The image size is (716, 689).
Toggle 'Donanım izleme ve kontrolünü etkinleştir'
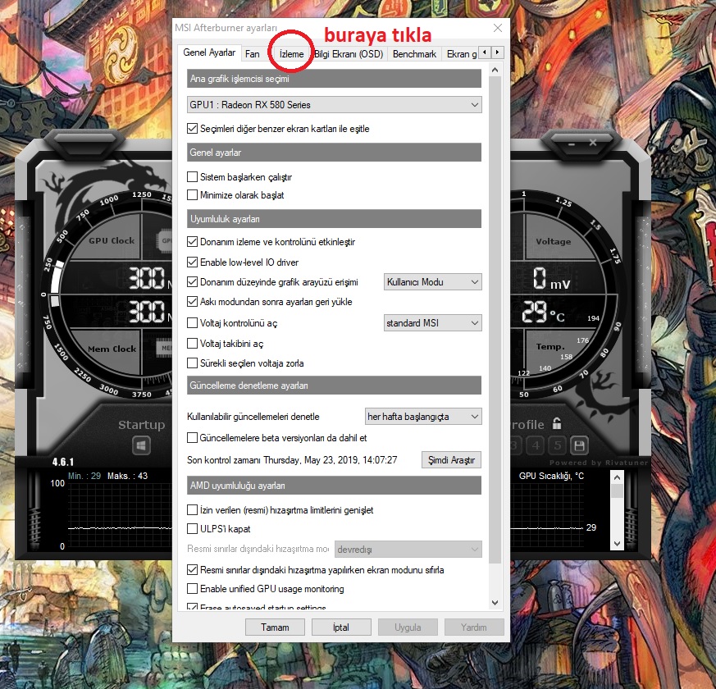pos(192,241)
